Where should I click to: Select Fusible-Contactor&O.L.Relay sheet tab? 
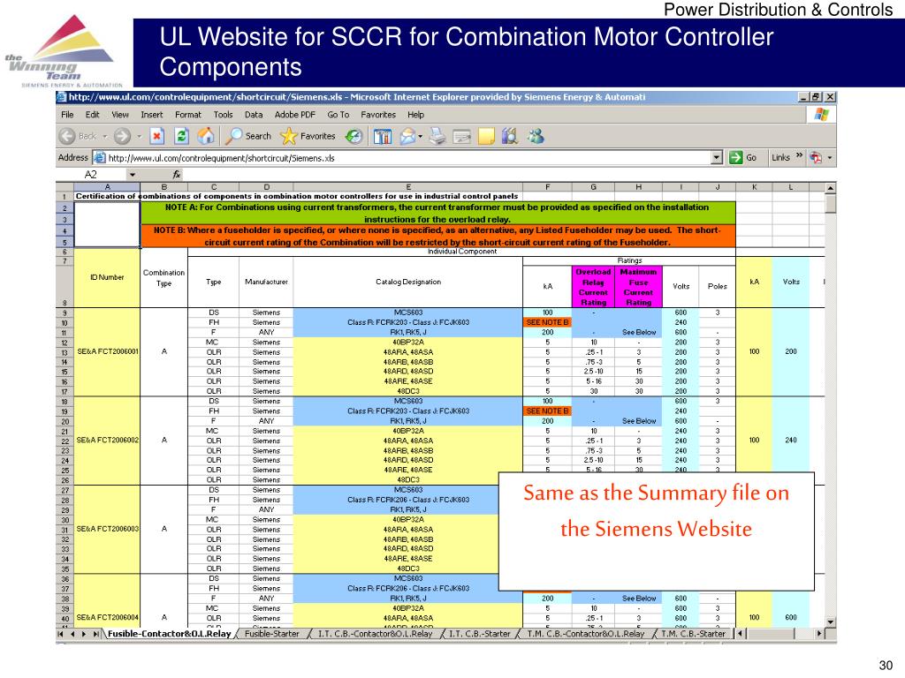coord(169,634)
